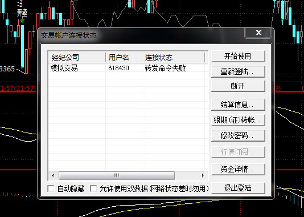Sort by 经纪公司 column header

(77, 57)
